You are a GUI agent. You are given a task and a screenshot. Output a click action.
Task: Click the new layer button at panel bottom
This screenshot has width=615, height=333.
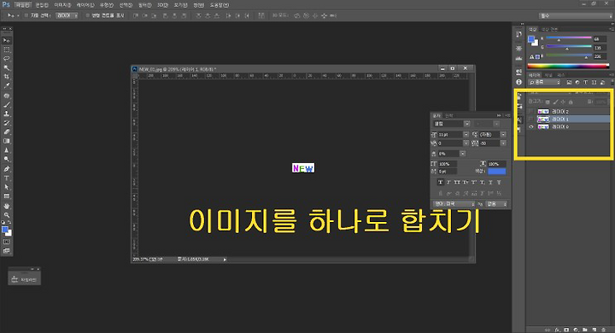pyautogui.click(x=594, y=330)
